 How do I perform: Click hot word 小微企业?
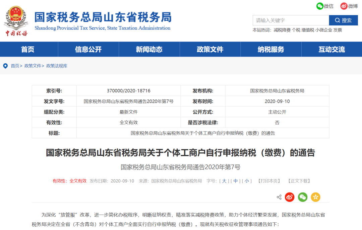[x=324, y=30]
